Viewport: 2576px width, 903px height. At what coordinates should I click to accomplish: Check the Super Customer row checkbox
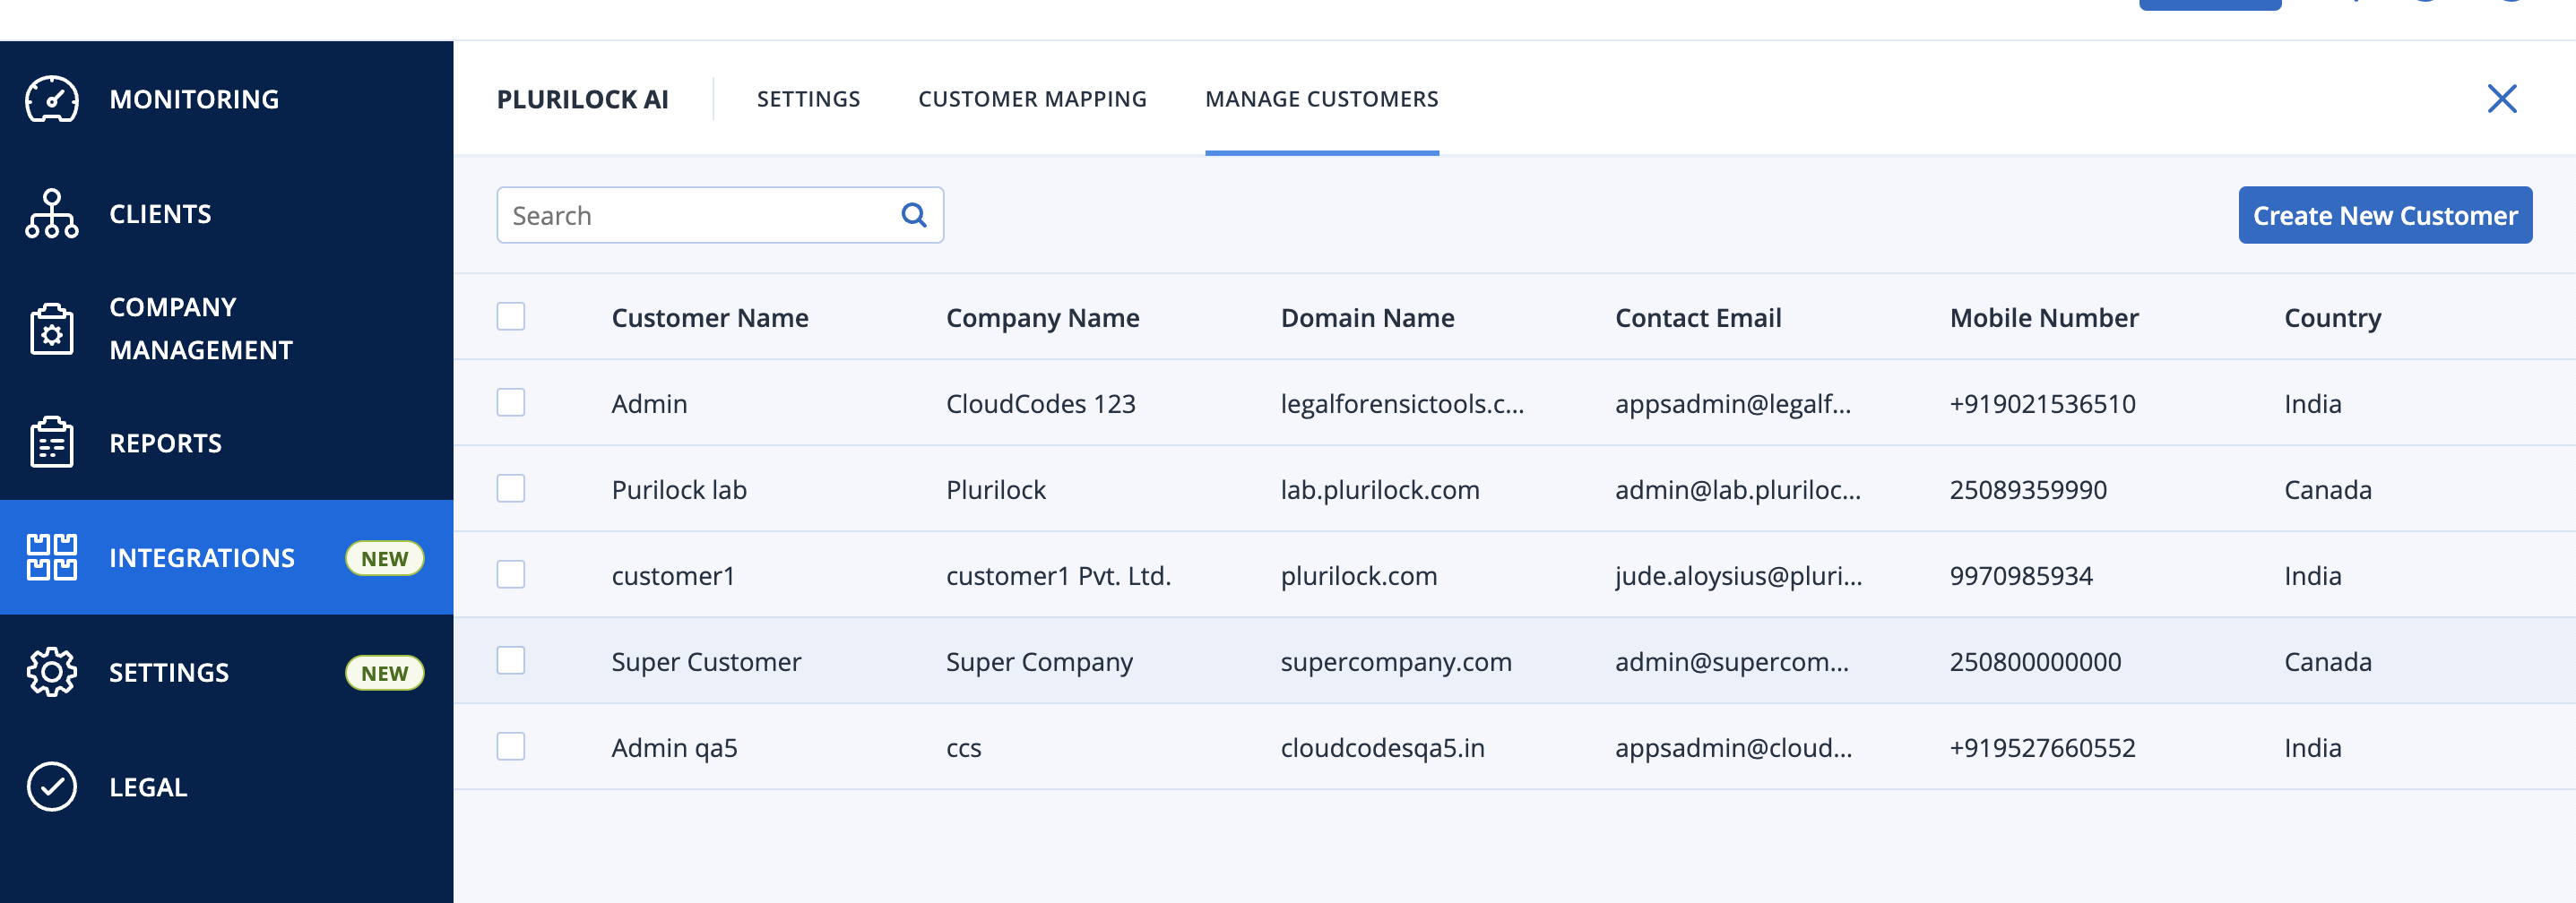click(x=511, y=661)
